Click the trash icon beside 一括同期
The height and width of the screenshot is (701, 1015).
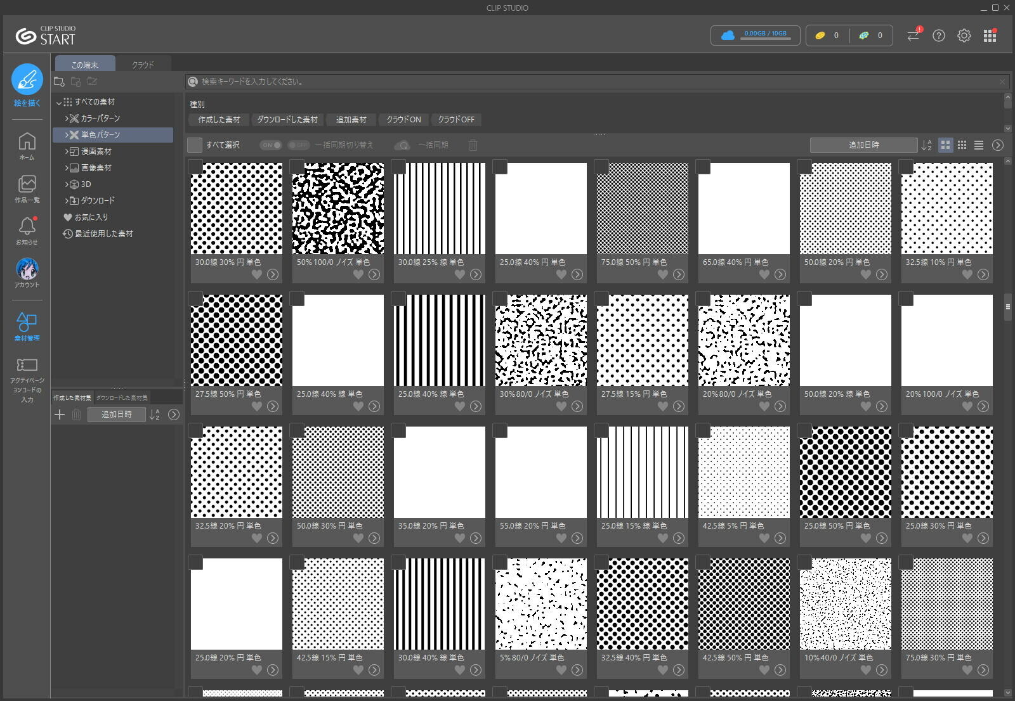pyautogui.click(x=473, y=145)
